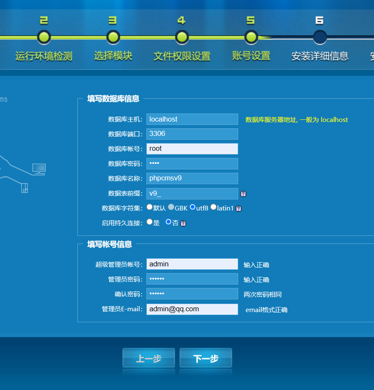Switch to the 账号设置 step label
Image resolution: width=374 pixels, height=390 pixels.
coord(251,55)
